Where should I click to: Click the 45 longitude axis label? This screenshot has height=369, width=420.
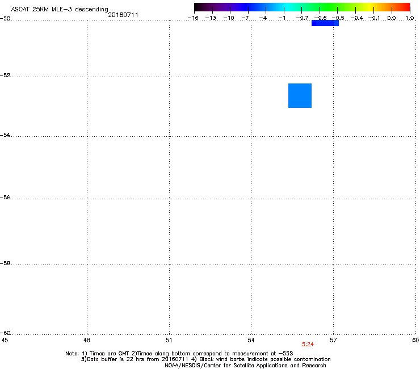pyautogui.click(x=5, y=340)
